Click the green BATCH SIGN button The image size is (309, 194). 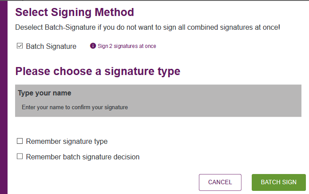279,182
